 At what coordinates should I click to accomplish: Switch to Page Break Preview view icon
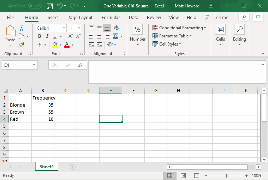196,175
